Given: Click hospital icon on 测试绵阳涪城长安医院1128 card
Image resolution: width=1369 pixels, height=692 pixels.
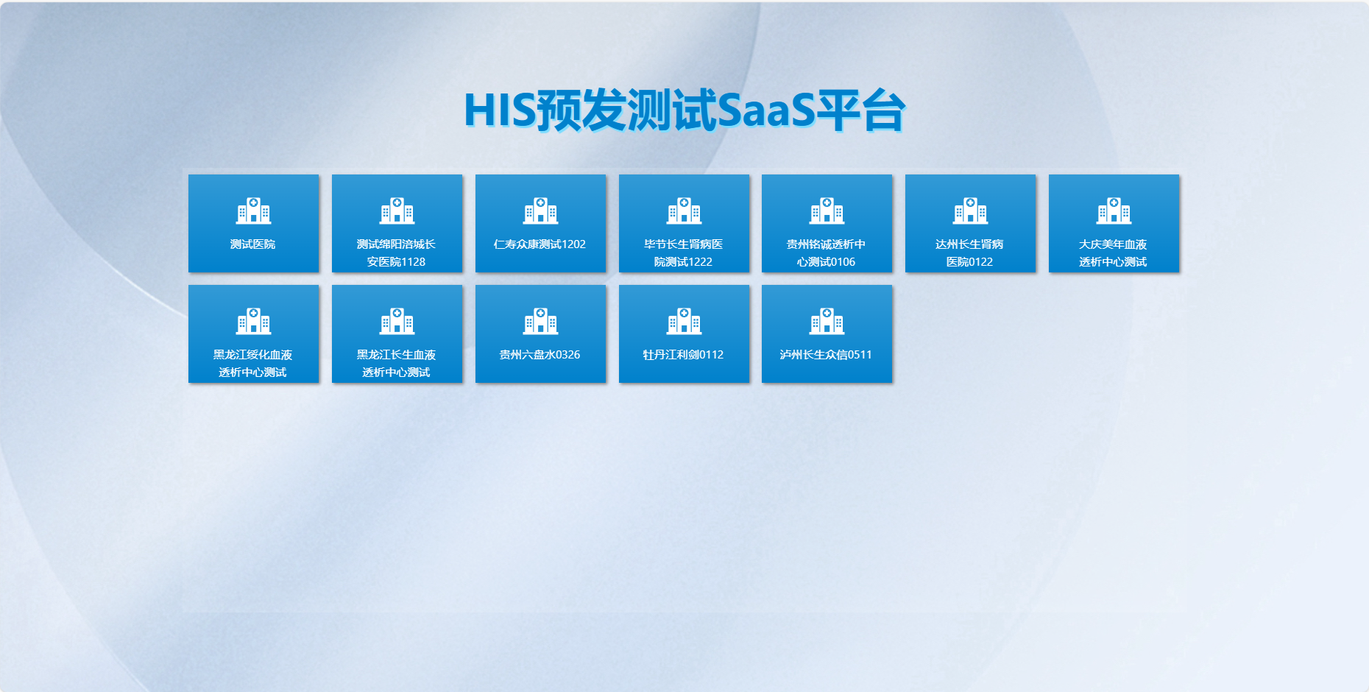Looking at the screenshot, I should (397, 211).
